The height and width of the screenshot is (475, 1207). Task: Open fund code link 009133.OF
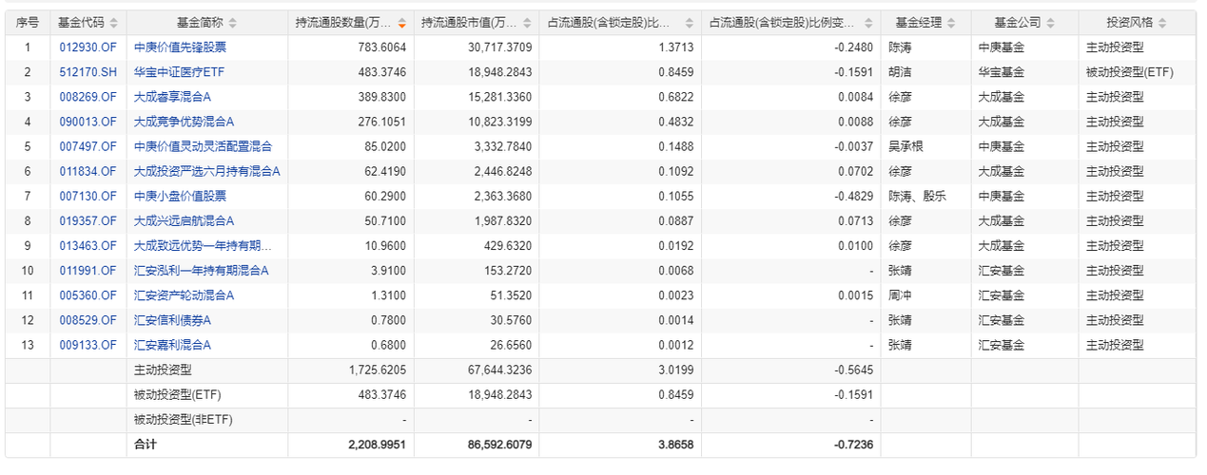coord(88,345)
